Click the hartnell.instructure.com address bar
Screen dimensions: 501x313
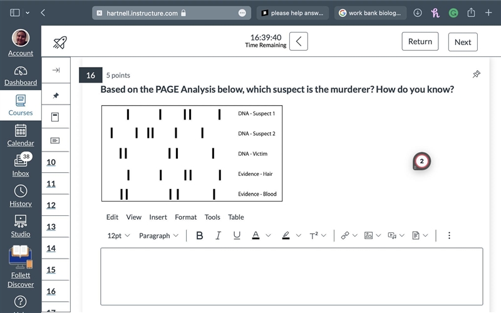[x=172, y=13]
